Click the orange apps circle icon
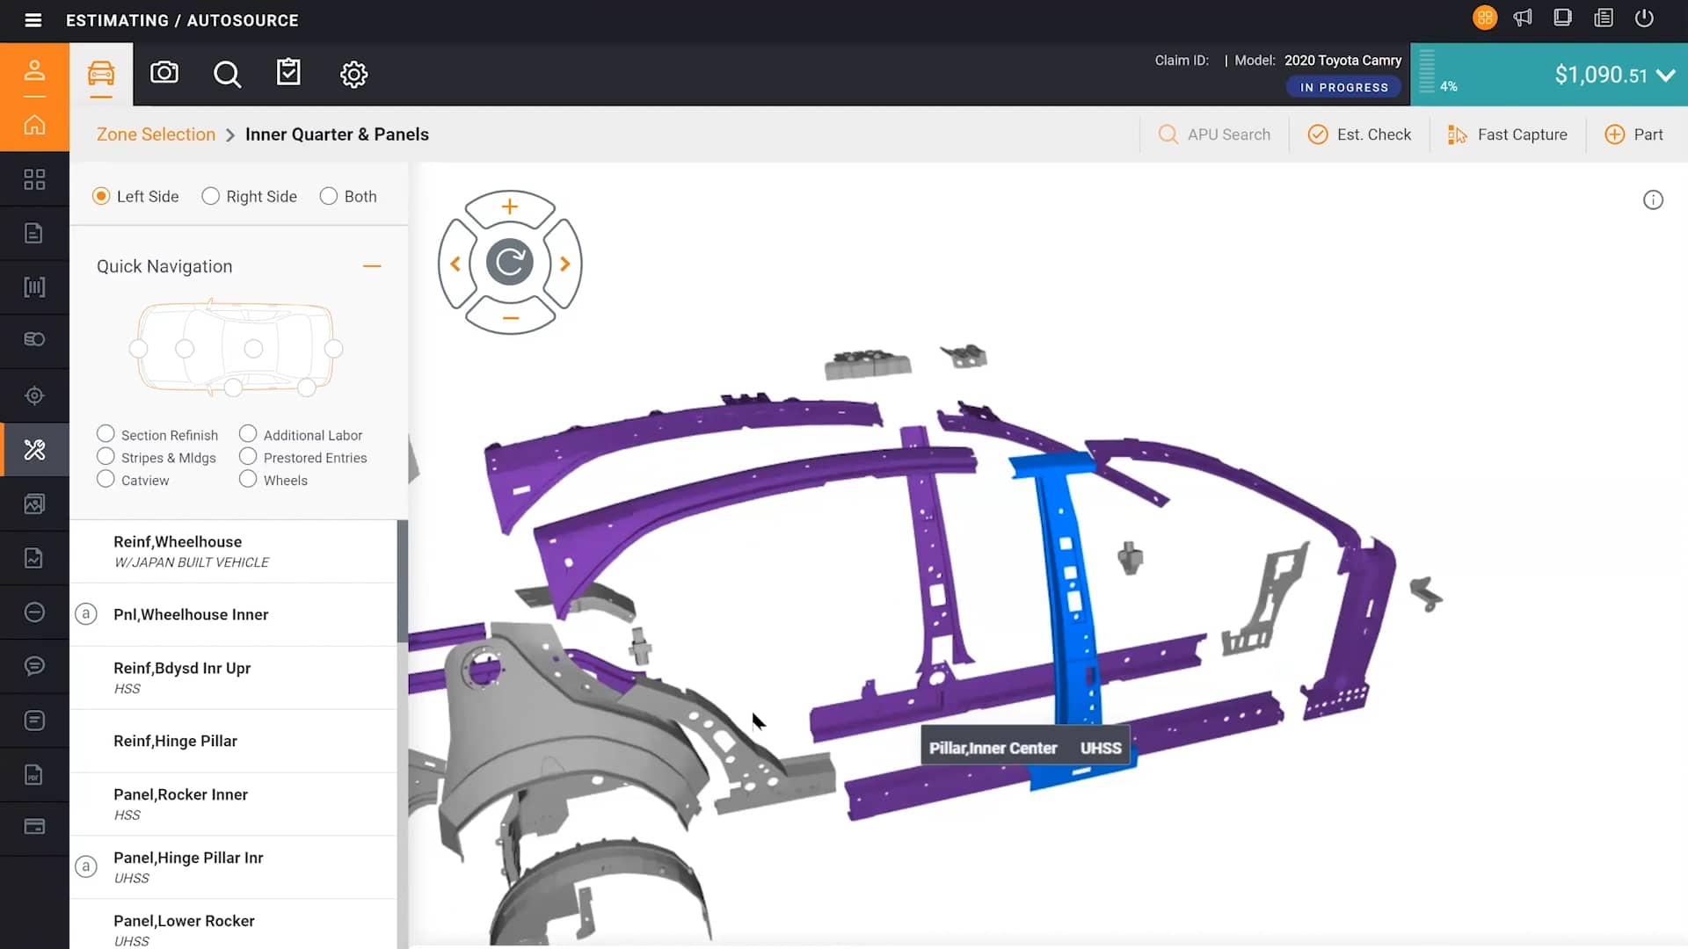Screen dimensions: 1688x949 (x=1485, y=18)
